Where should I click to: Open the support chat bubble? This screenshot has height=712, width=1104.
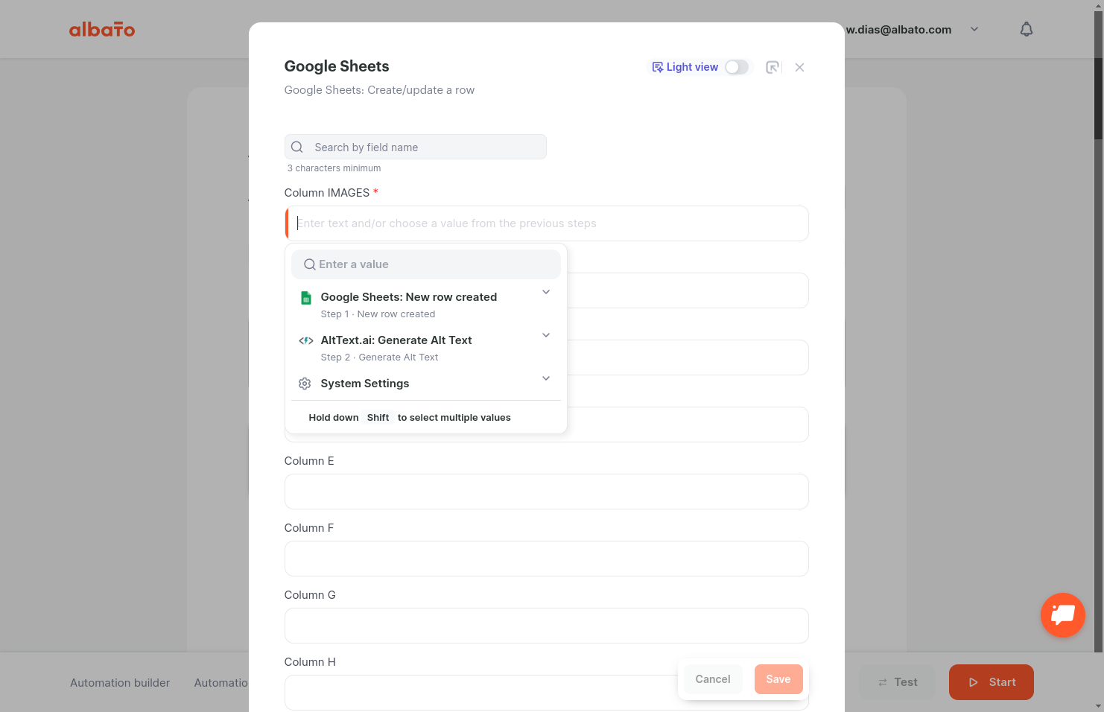pos(1062,614)
